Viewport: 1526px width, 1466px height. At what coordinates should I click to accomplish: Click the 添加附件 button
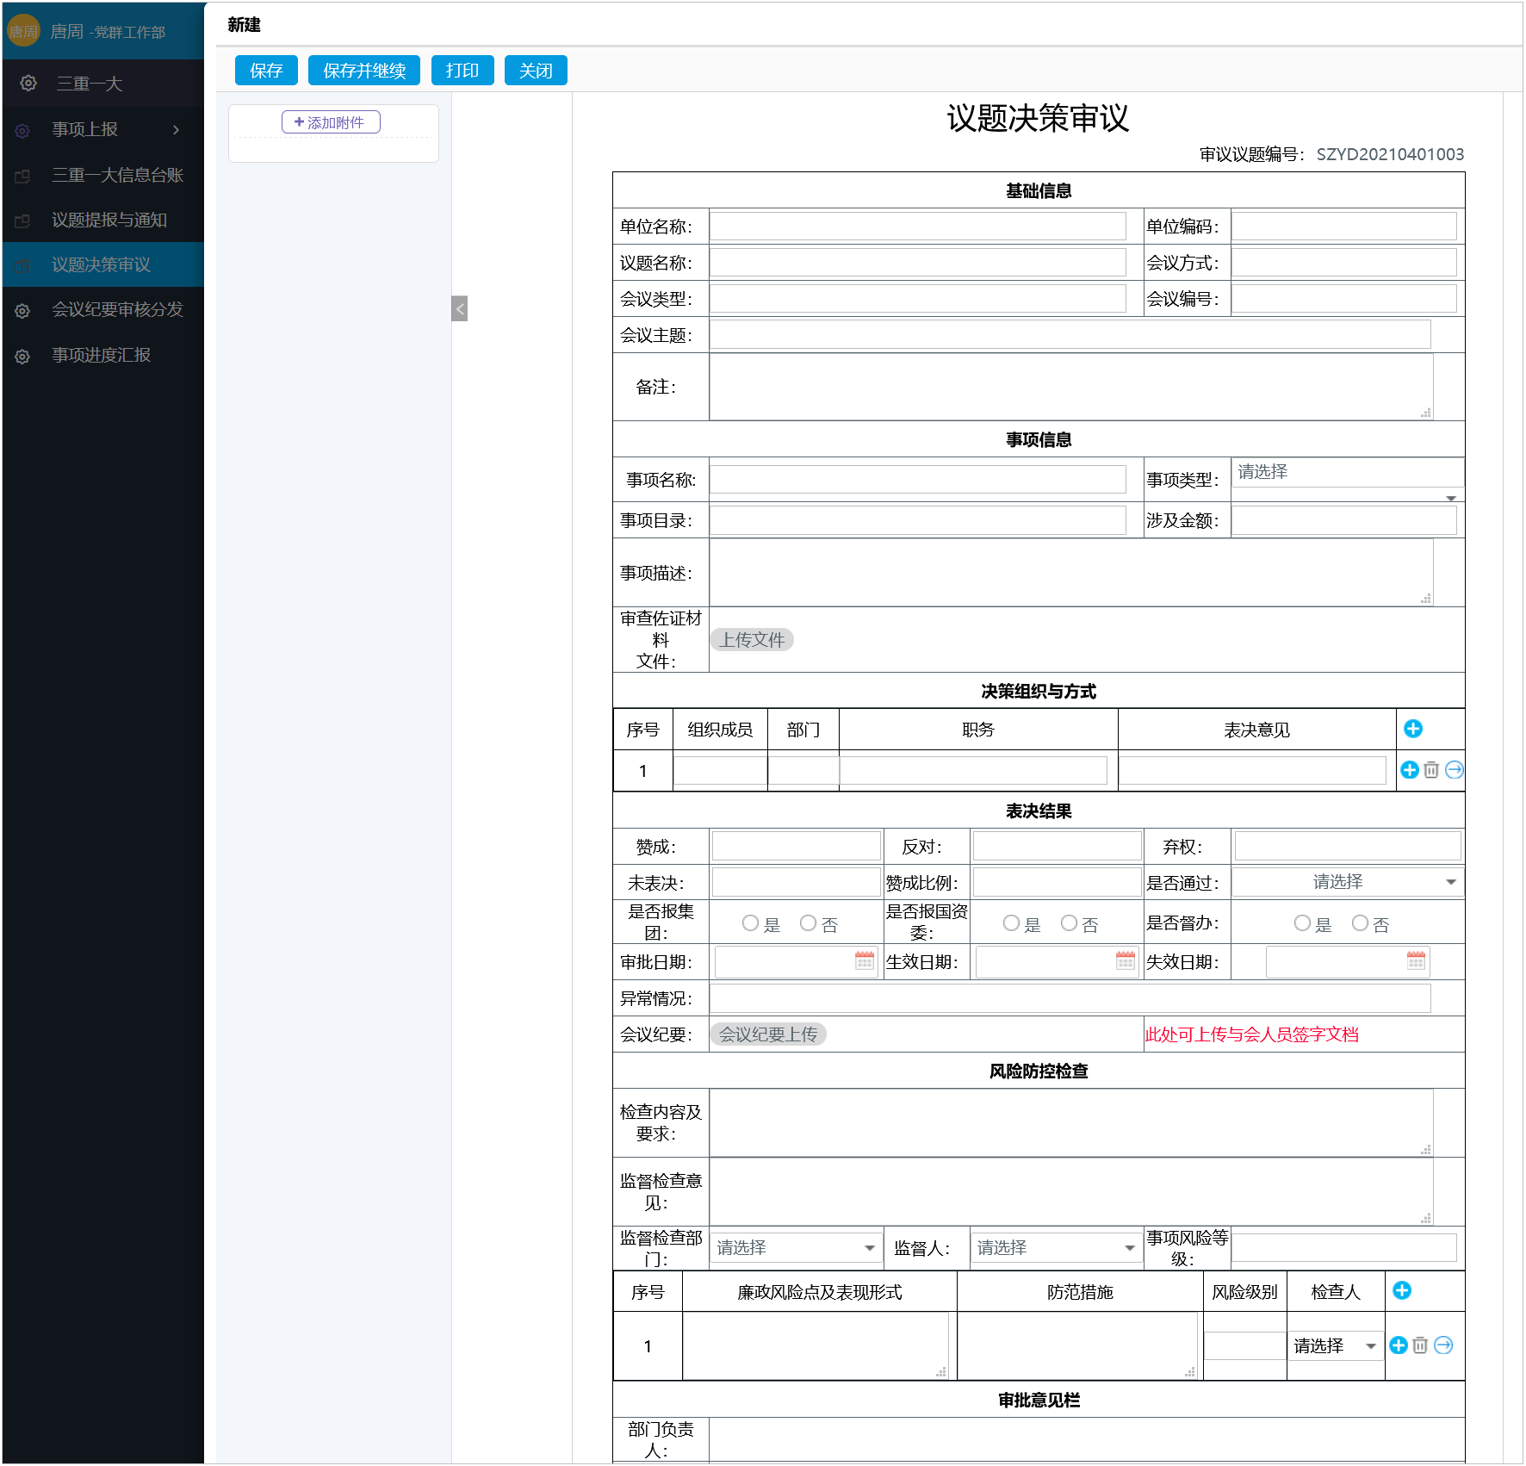tap(331, 122)
